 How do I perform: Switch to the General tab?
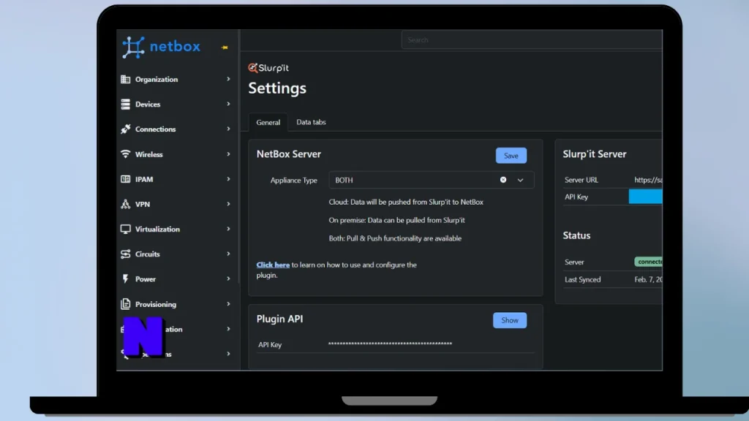coord(268,122)
